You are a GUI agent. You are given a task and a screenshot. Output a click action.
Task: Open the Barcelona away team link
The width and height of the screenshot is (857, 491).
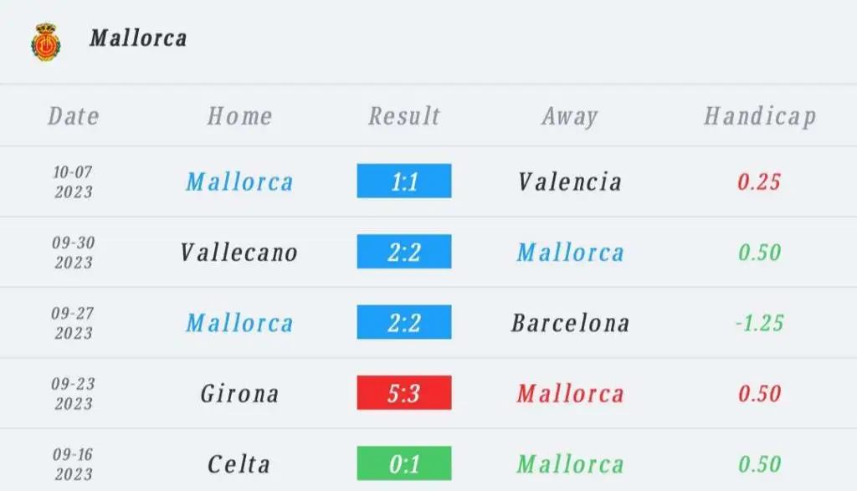pos(570,323)
